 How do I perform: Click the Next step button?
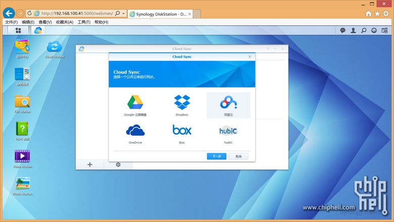217,156
